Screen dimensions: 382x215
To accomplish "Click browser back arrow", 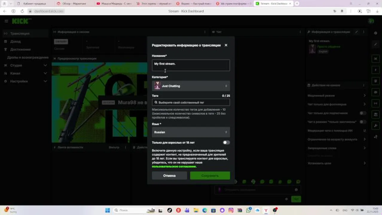I will [x=5, y=11].
